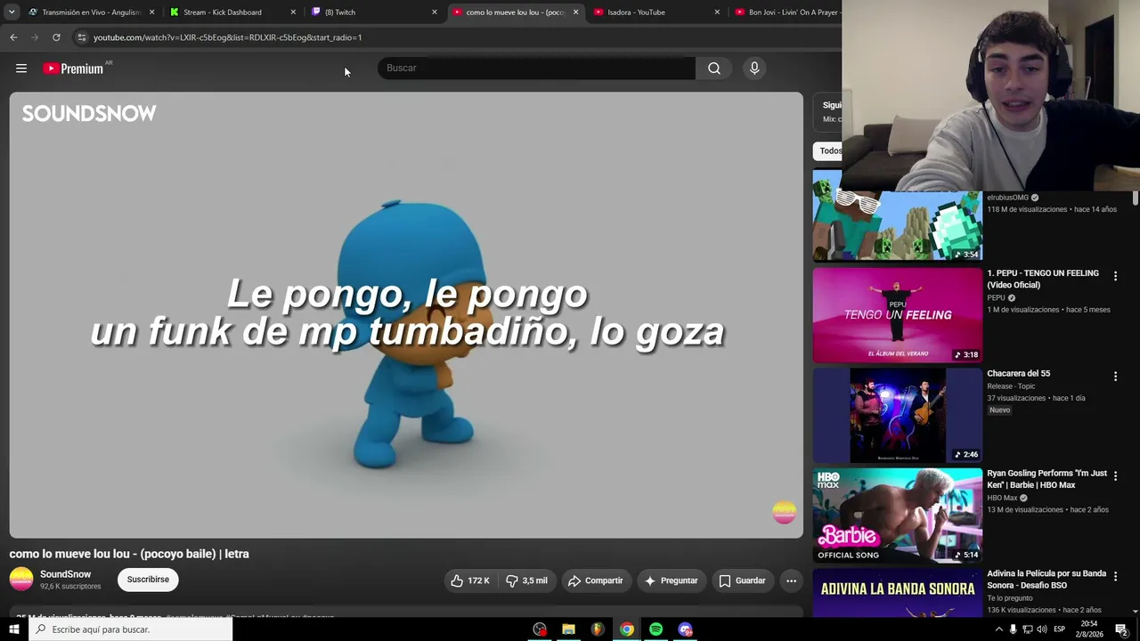Open 'Chacarera del 55' video title
Screen dimensions: 1140x641
[1018, 373]
